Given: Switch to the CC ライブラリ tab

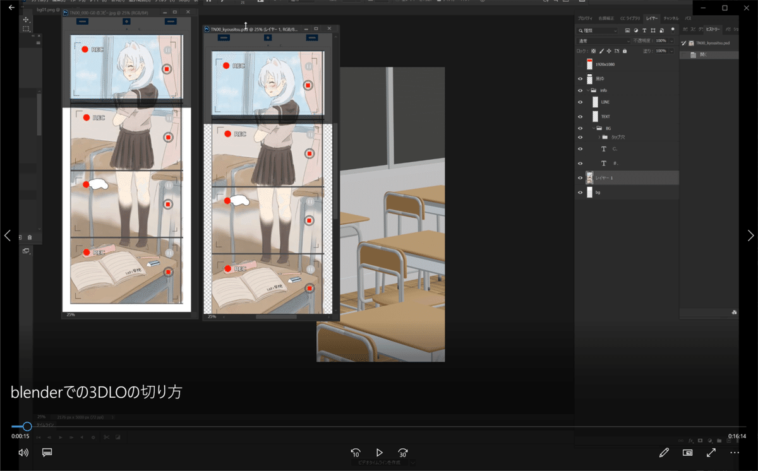Looking at the screenshot, I should pyautogui.click(x=630, y=19).
